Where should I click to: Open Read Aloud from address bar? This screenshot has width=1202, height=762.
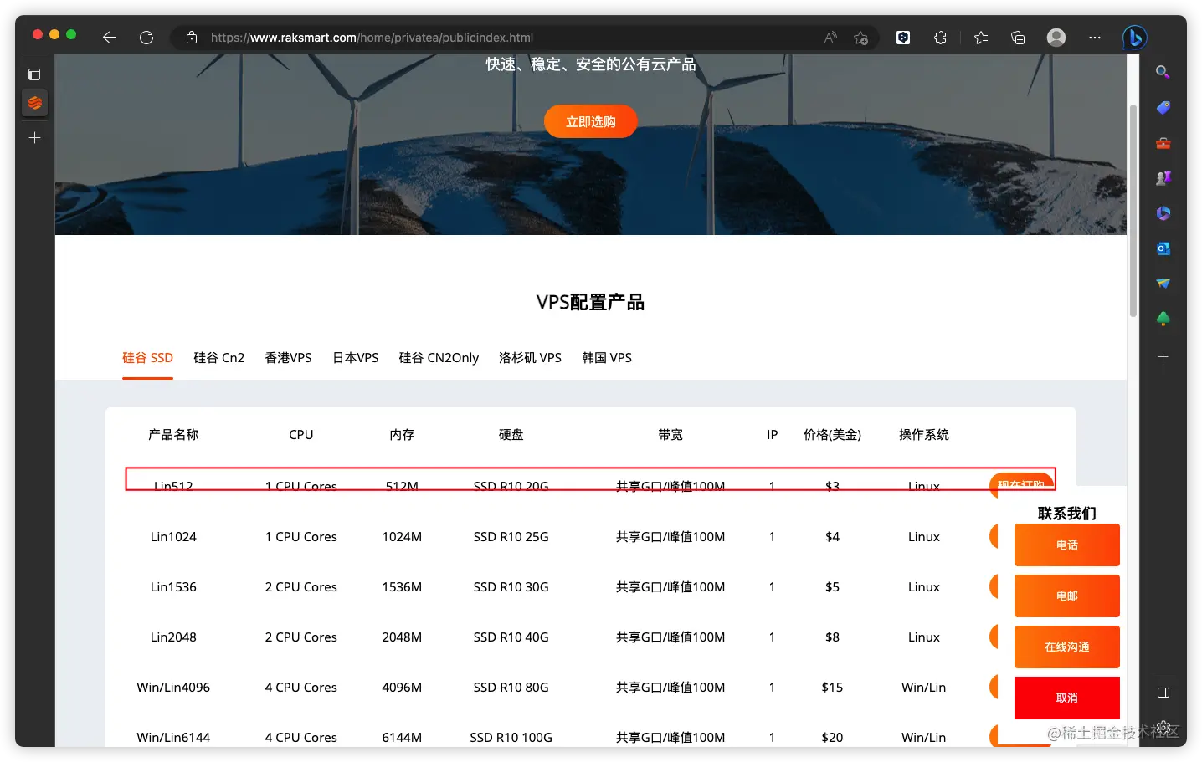click(830, 38)
